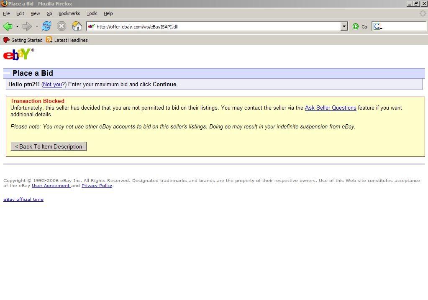The width and height of the screenshot is (428, 300).
Task: Restore down the Firefox window
Action: (x=416, y=3)
